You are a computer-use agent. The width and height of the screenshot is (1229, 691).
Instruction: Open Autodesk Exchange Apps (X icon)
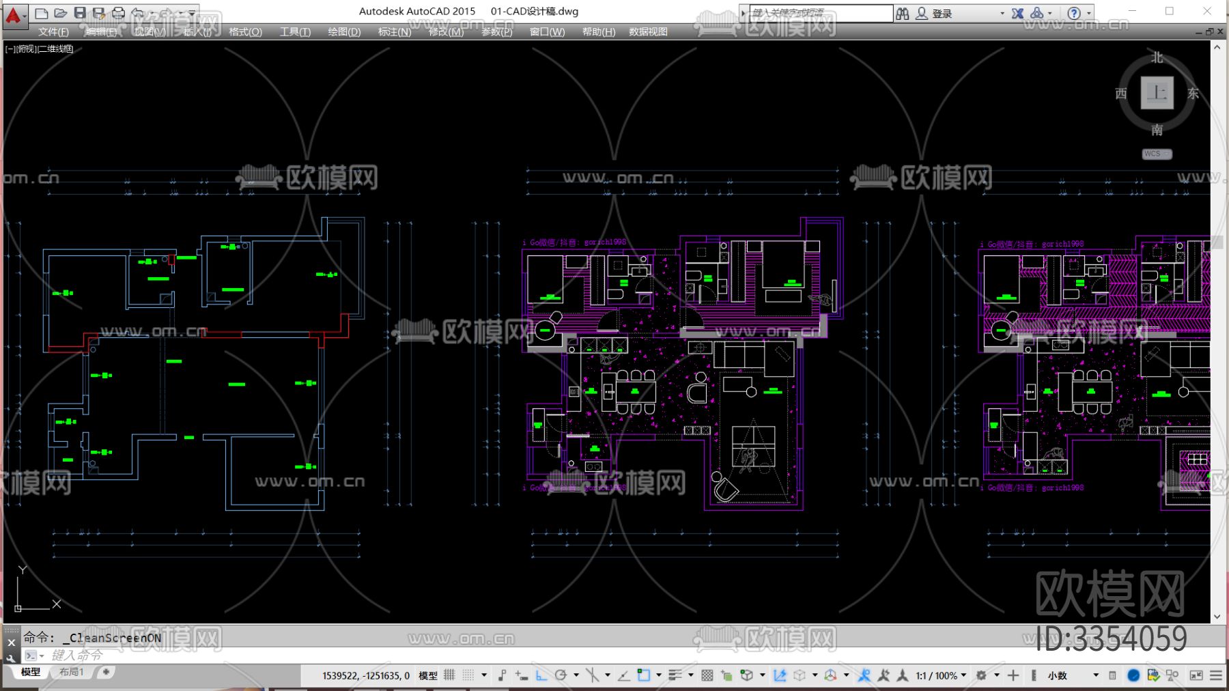point(1017,13)
